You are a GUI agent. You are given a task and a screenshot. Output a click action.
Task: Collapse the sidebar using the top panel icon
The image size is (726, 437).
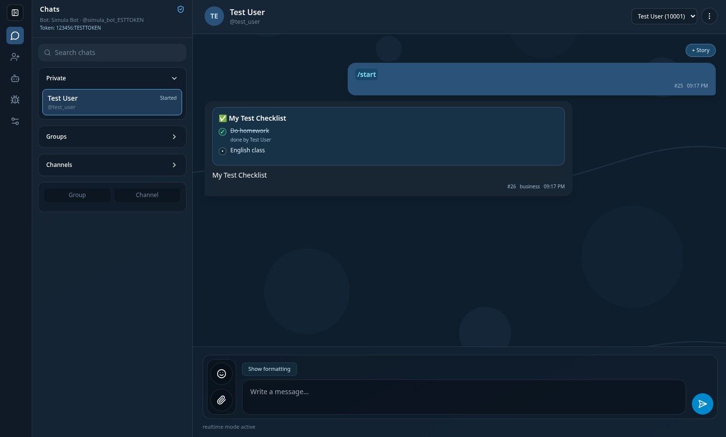[15, 13]
